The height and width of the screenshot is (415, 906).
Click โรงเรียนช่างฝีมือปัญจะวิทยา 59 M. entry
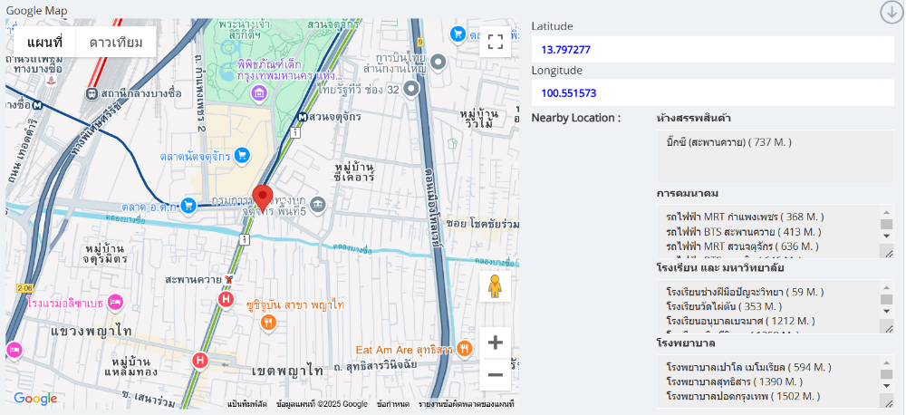[x=745, y=291]
